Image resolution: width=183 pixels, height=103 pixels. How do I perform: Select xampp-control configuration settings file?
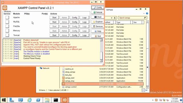click(103, 87)
